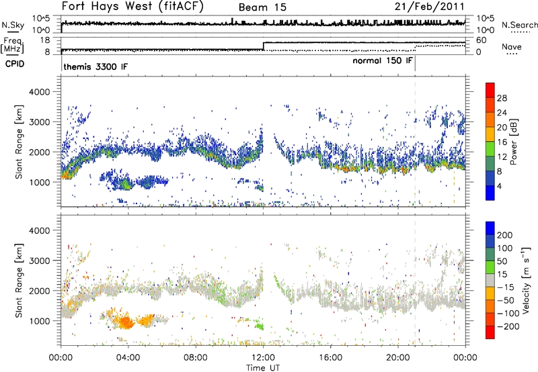The height and width of the screenshot is (372, 538).
Task: Click the "2000" range tick in the velocity panel
Action: [x=39, y=291]
